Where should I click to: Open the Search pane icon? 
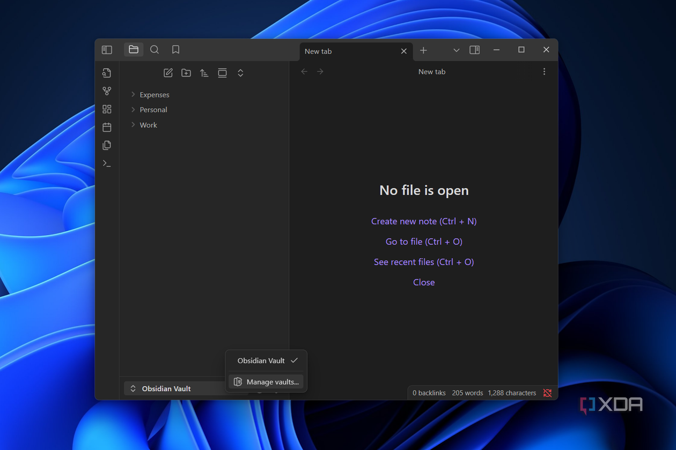[155, 50]
